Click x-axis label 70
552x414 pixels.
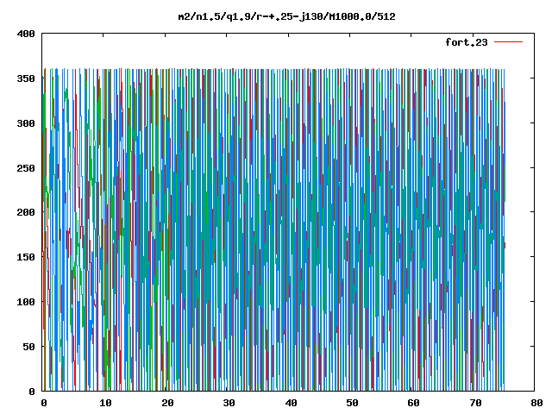tap(475, 403)
